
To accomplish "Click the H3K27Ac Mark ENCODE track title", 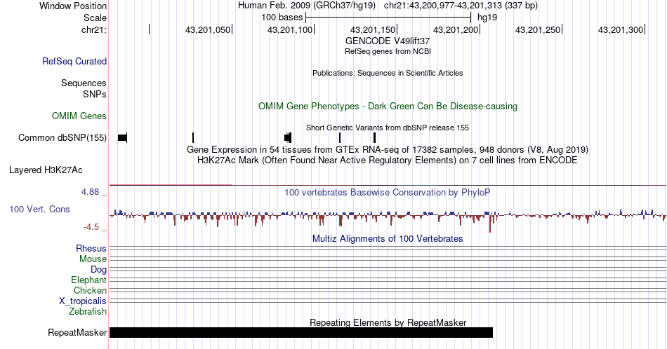I will (388, 160).
